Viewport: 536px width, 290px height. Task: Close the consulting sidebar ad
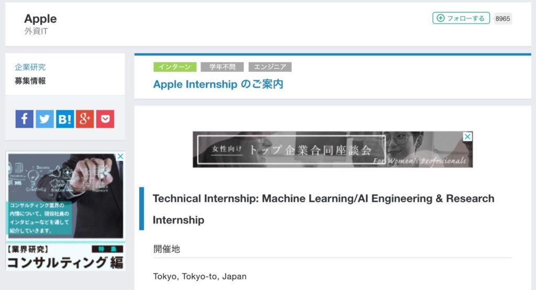pos(120,157)
